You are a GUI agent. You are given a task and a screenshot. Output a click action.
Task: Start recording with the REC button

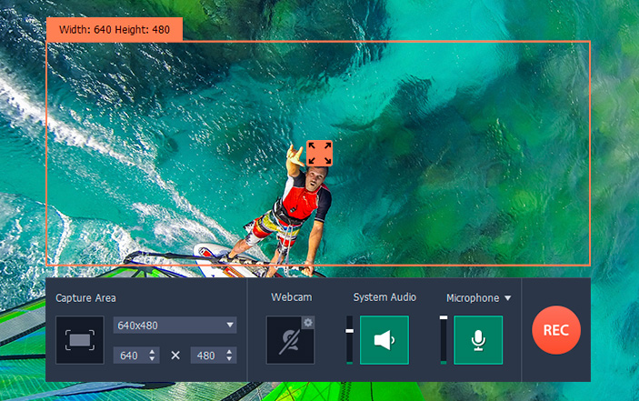click(x=556, y=330)
